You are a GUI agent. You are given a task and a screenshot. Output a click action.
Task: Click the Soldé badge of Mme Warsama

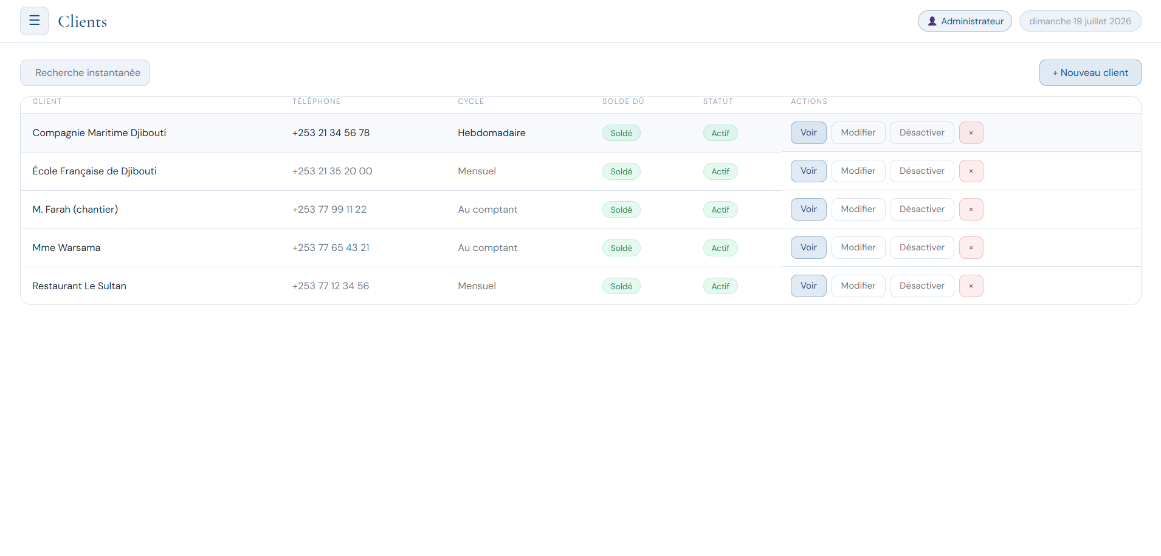[621, 248]
